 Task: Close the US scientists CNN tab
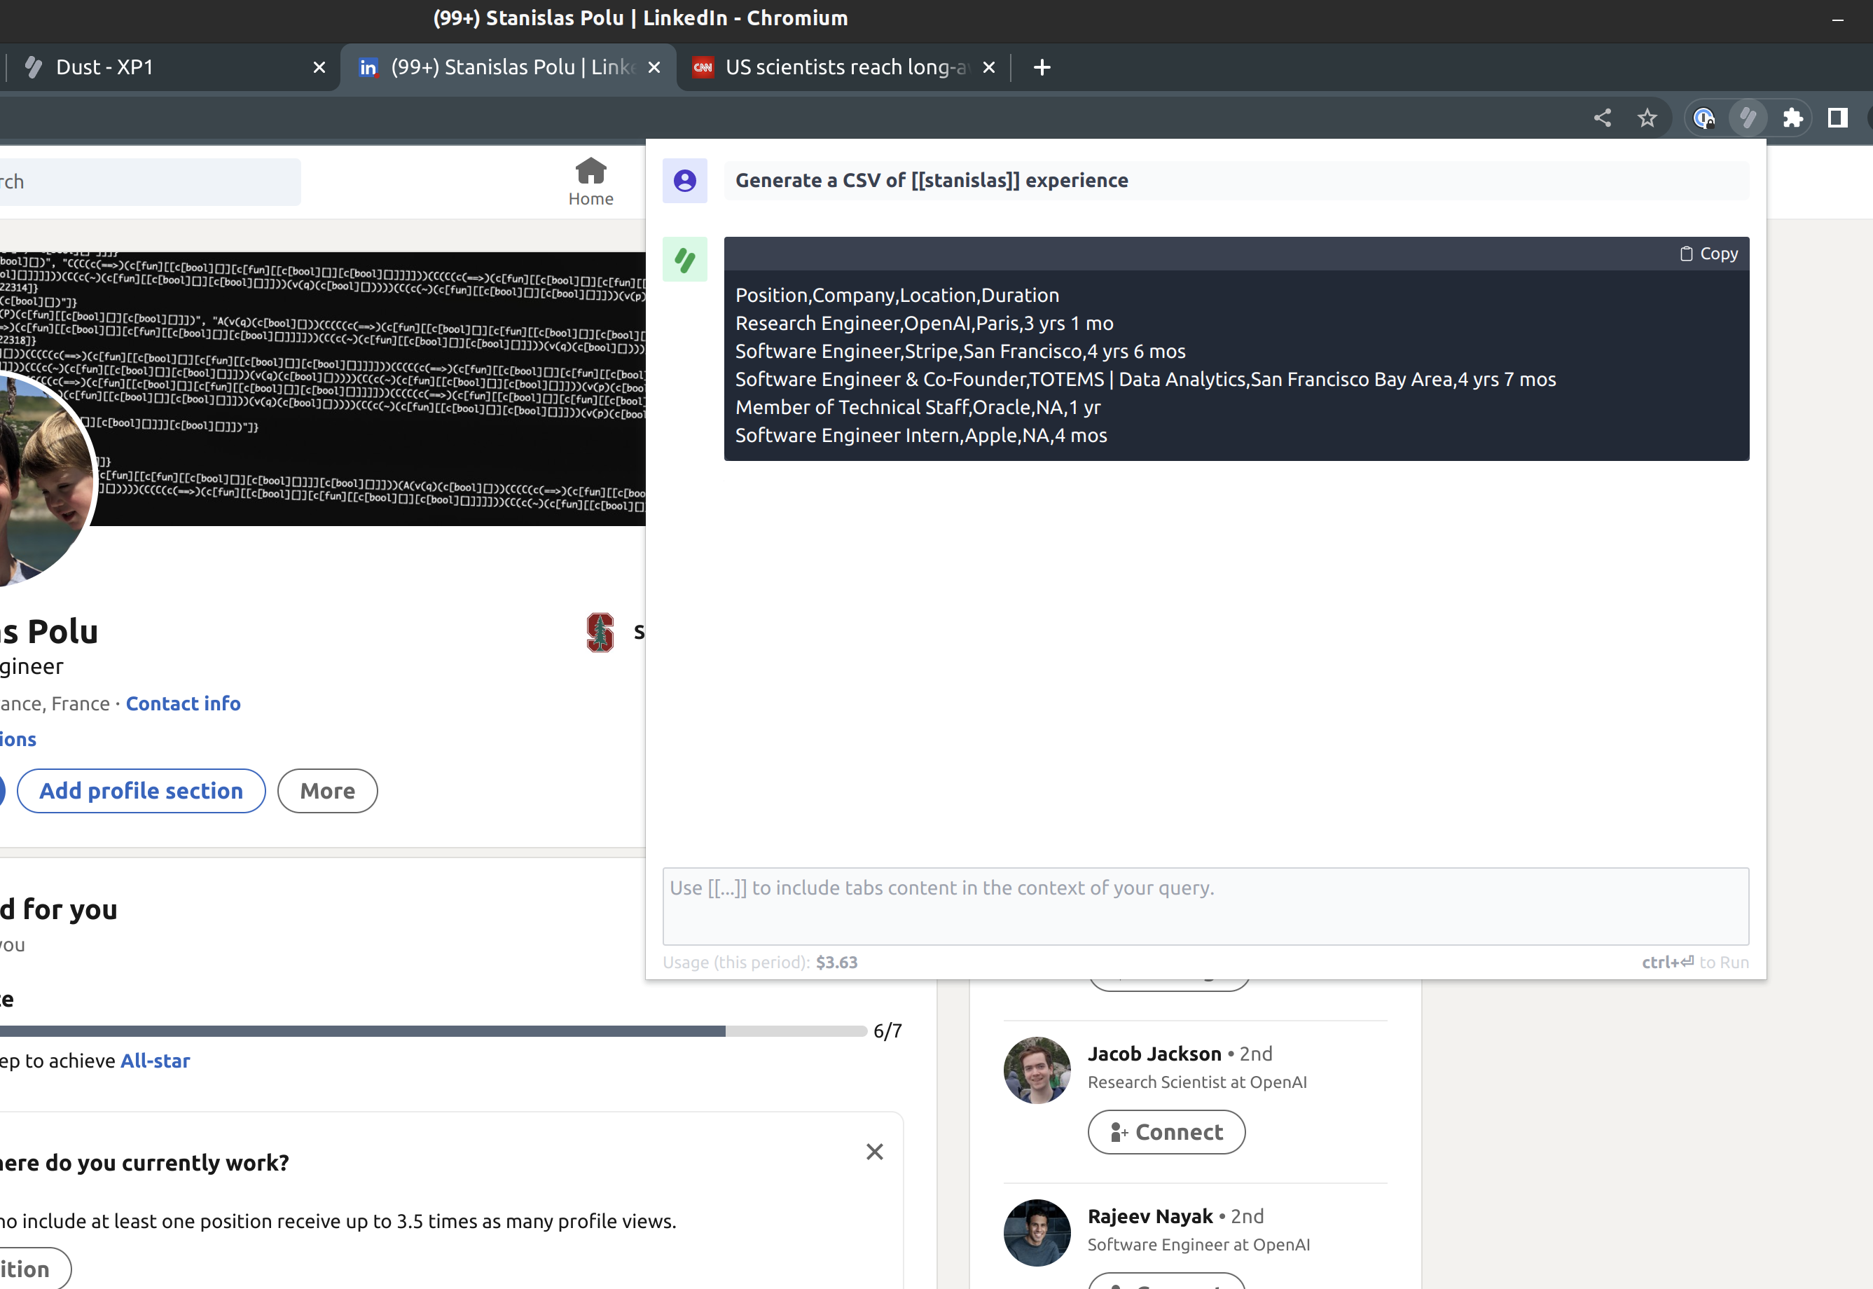point(988,67)
